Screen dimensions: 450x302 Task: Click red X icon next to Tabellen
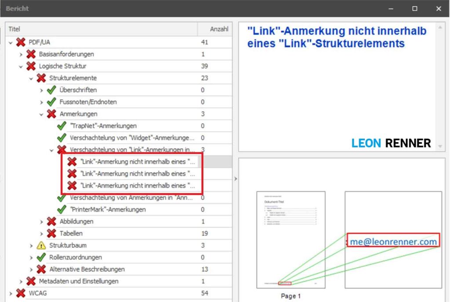[x=51, y=234]
